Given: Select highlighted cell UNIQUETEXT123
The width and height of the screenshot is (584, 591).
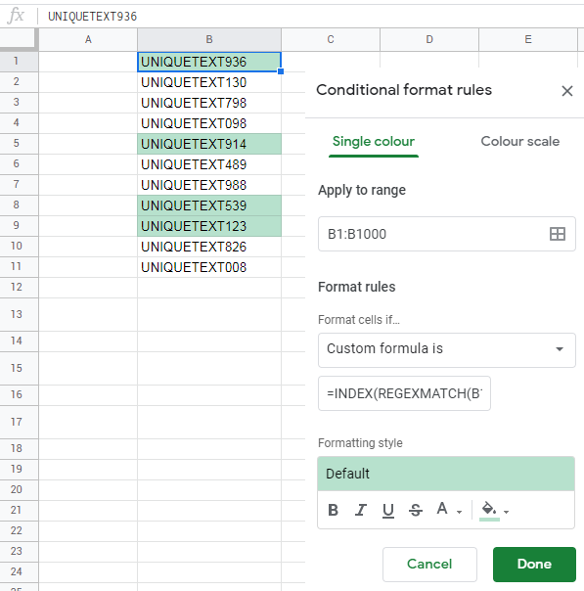Looking at the screenshot, I should tap(209, 226).
